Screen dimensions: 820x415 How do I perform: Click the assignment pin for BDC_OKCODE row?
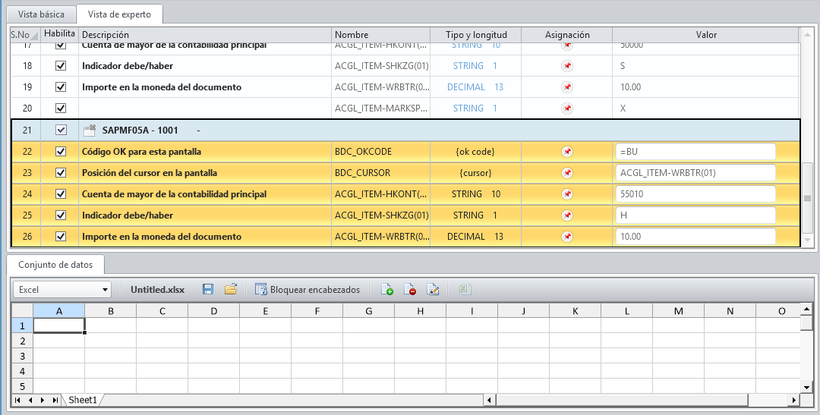567,152
